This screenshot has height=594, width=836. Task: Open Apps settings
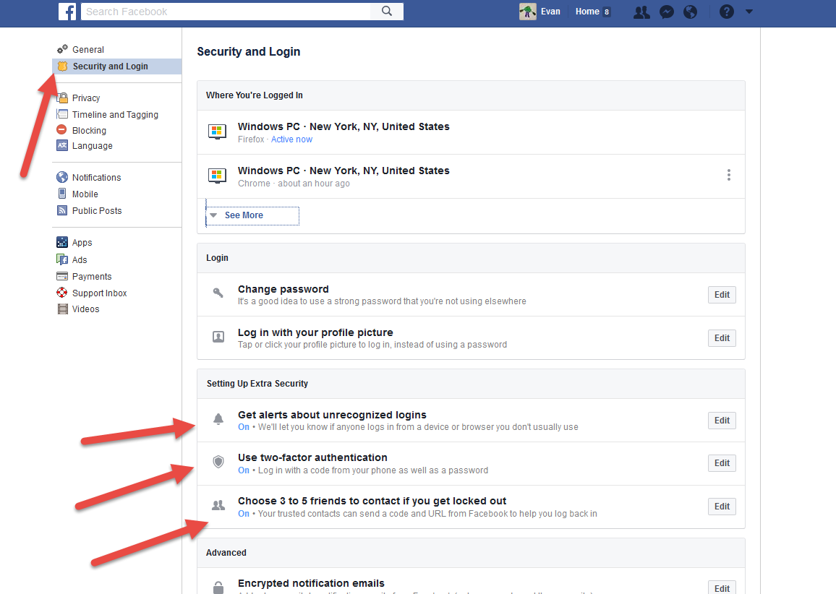pyautogui.click(x=82, y=242)
